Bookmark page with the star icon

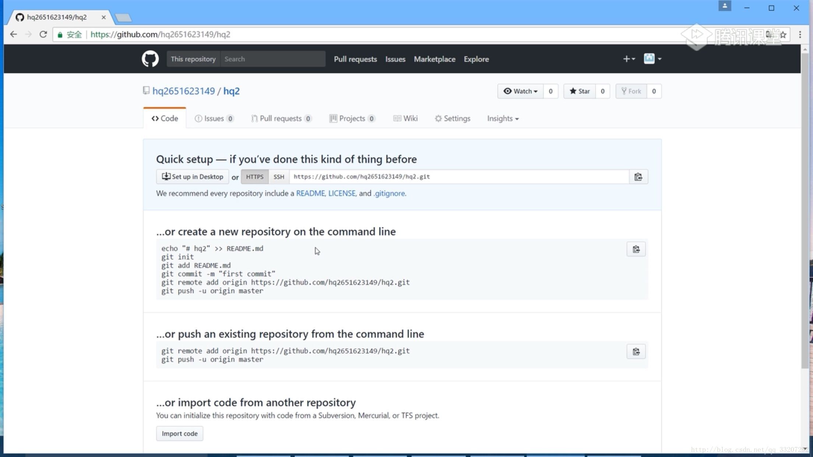pyautogui.click(x=783, y=35)
